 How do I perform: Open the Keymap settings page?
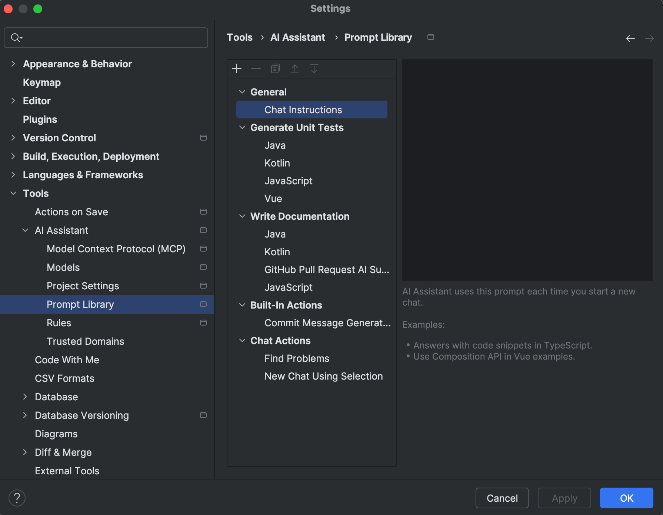coord(42,83)
